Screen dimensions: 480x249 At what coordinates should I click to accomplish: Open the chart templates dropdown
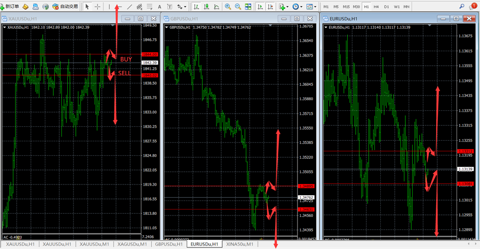tap(310, 6)
